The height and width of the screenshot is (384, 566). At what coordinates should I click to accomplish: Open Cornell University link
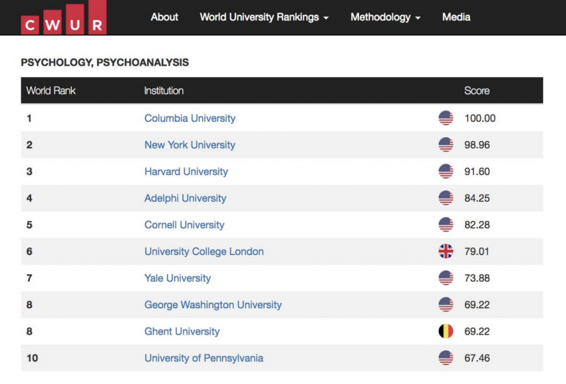point(185,225)
